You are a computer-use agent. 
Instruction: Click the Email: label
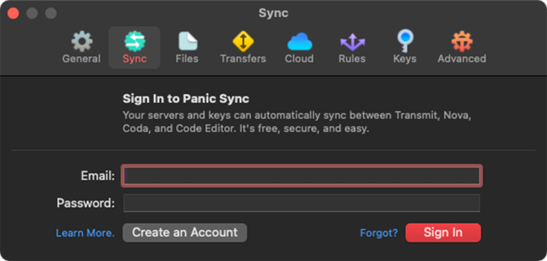(98, 176)
